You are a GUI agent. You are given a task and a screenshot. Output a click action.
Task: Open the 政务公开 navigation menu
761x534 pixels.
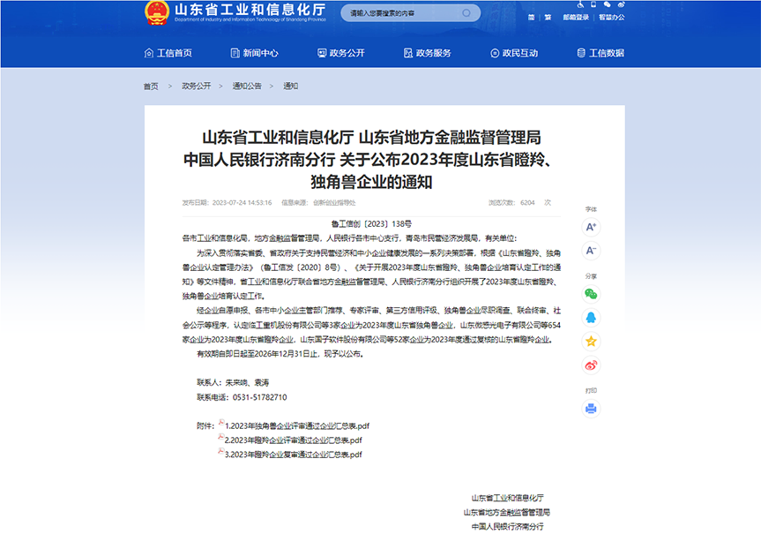click(x=341, y=53)
